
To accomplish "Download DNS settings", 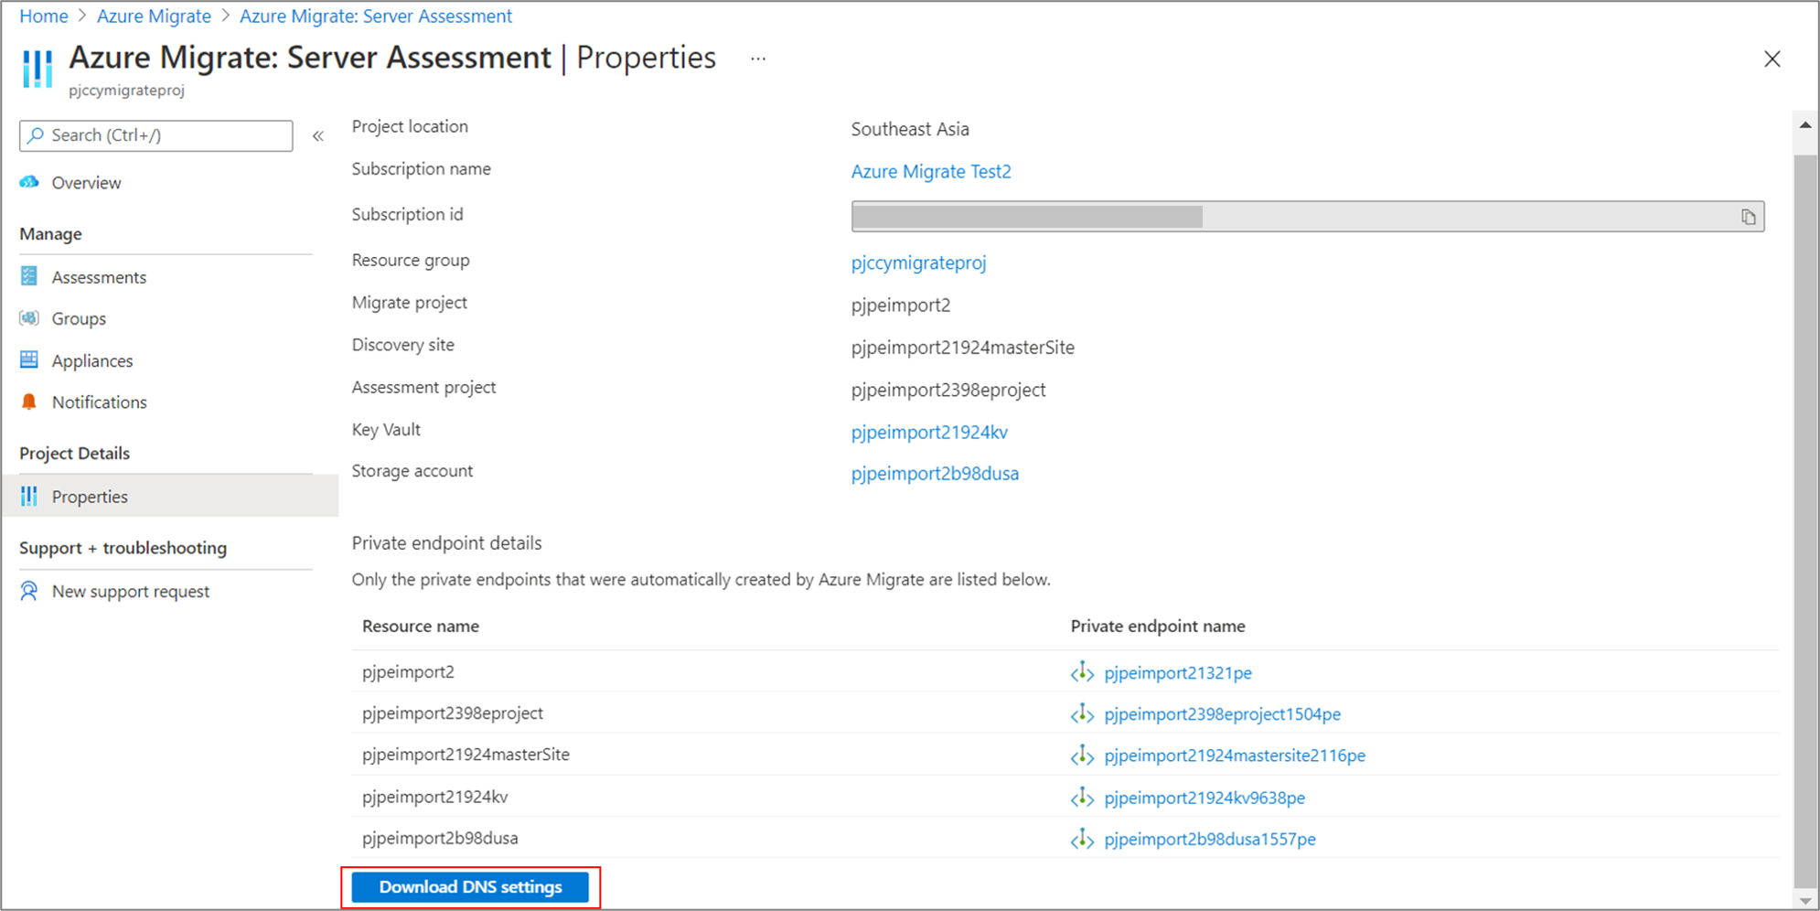I will pos(470,887).
